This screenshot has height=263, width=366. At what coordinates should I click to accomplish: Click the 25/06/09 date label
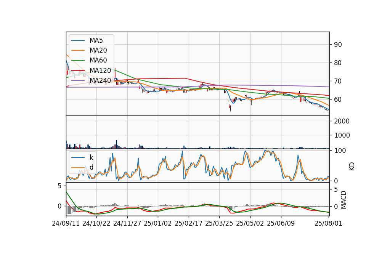[281, 224]
